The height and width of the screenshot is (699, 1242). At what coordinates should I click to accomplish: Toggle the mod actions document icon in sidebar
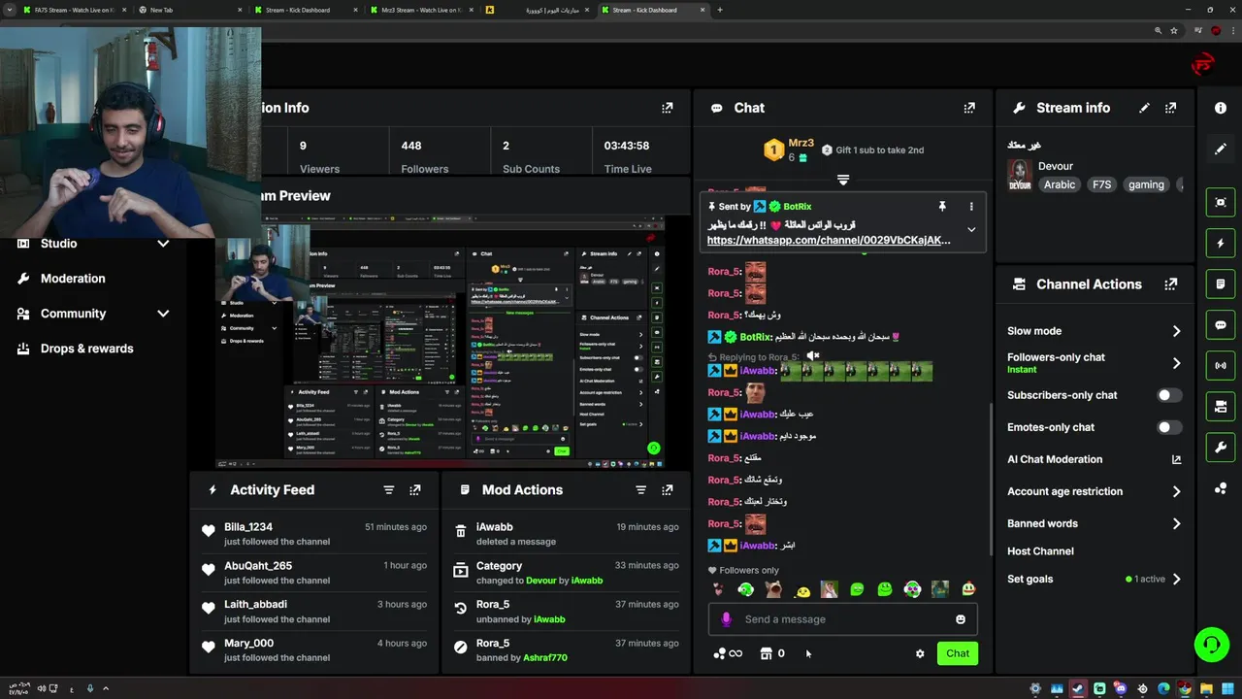pyautogui.click(x=1221, y=283)
